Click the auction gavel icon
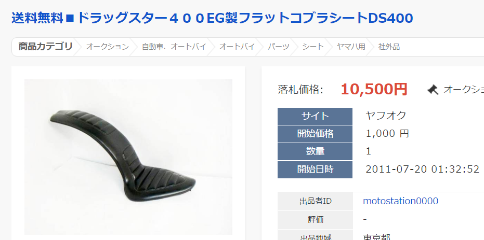 tap(433, 90)
